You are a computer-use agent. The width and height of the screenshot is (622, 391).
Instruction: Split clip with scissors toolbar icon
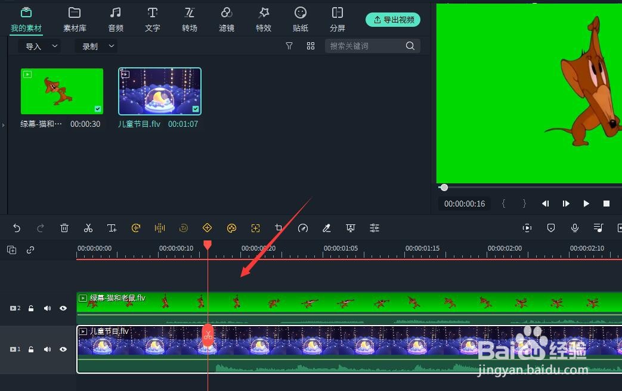88,228
